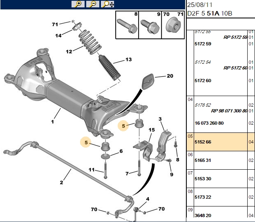Select the zoom and pan magnifier tool

point(107,4)
